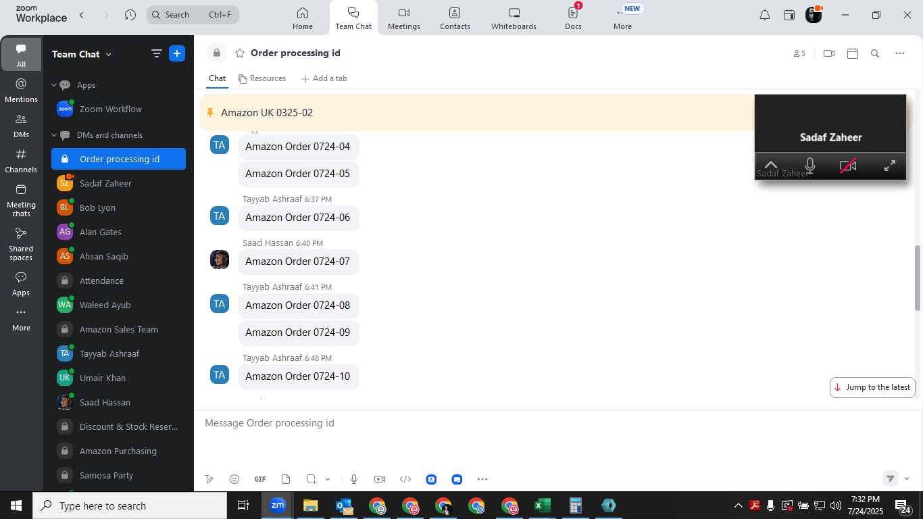Collapse the Apps section
The image size is (923, 519).
click(x=54, y=85)
